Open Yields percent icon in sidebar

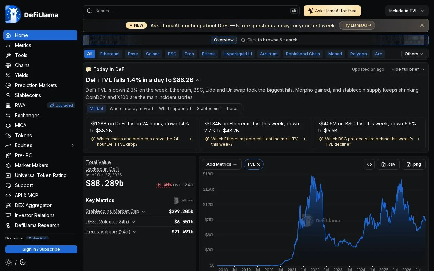pyautogui.click(x=8, y=75)
